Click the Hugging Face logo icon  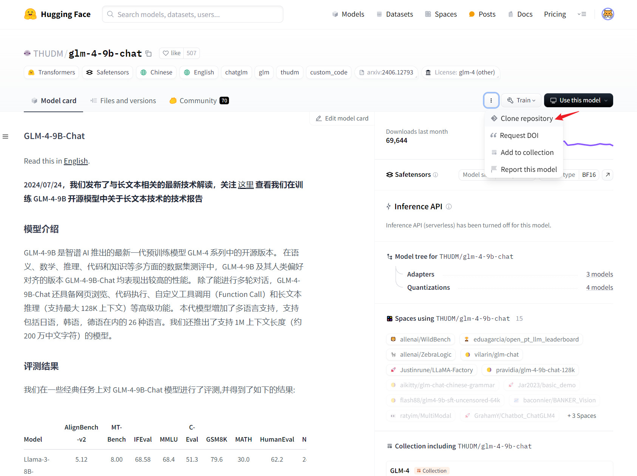30,14
